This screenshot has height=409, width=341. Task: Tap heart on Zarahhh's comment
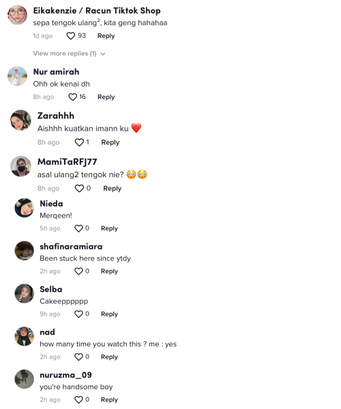click(79, 142)
